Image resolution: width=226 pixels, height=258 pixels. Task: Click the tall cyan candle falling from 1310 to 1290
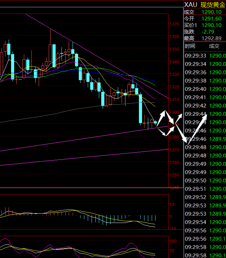(141, 109)
